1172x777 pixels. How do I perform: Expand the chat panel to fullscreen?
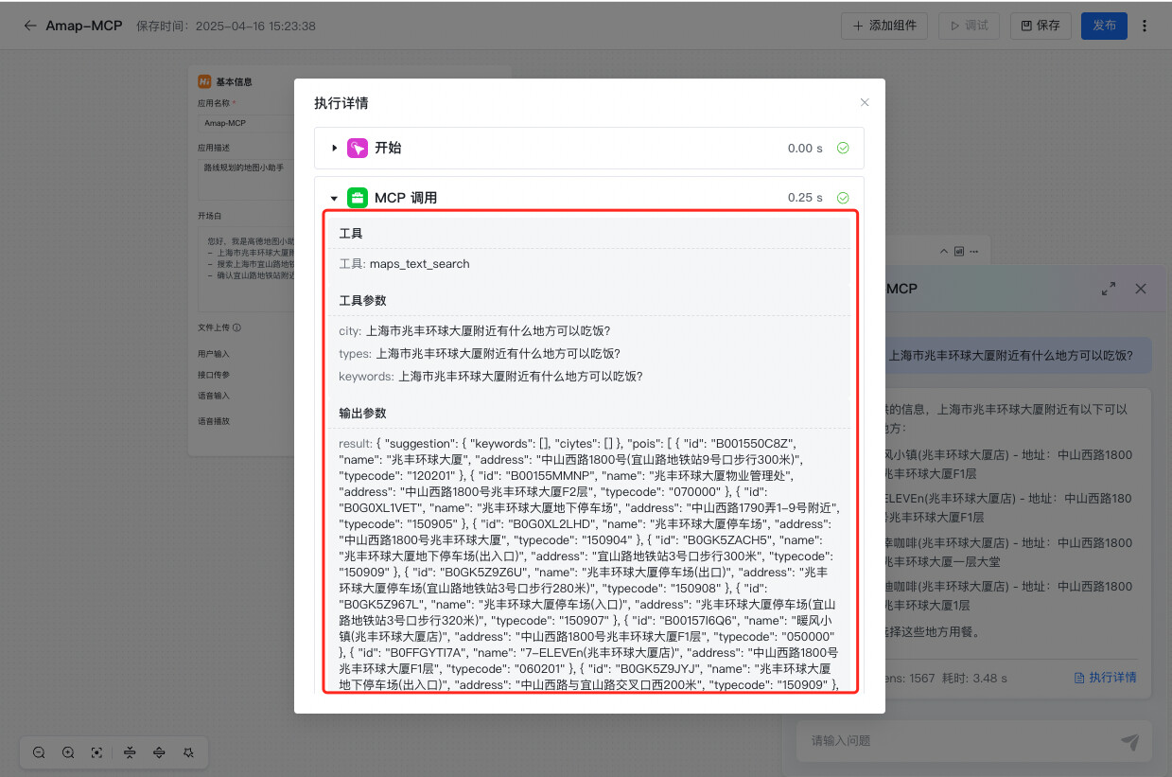pyautogui.click(x=1109, y=289)
